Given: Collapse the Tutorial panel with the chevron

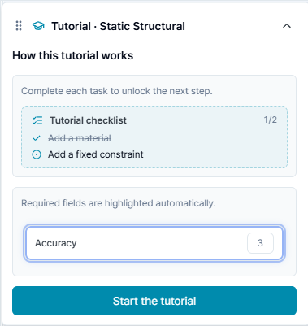Looking at the screenshot, I should [287, 26].
